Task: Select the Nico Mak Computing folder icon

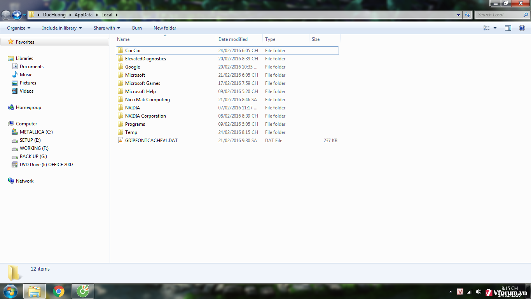Action: coord(121,100)
